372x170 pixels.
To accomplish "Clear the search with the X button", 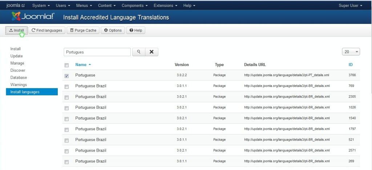I will coord(151,52).
